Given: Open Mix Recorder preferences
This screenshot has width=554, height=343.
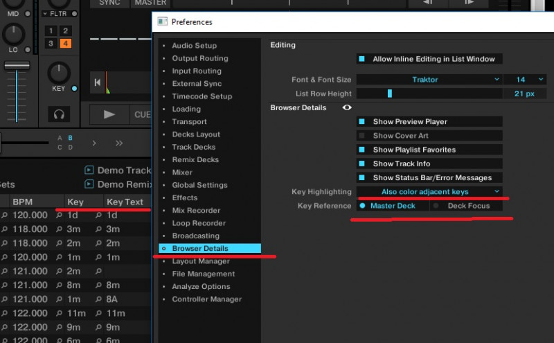Looking at the screenshot, I should tap(196, 211).
